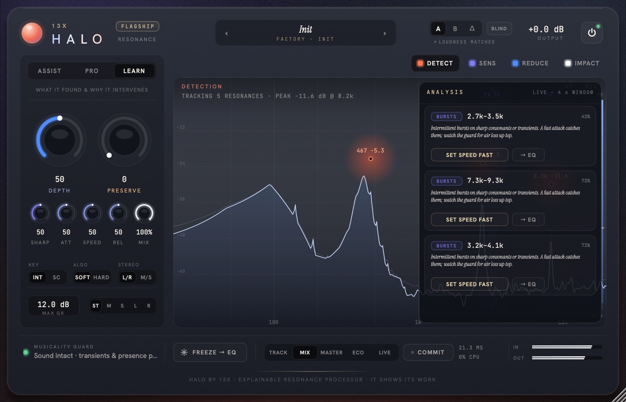Image resolution: width=626 pixels, height=402 pixels.
Task: Click SET SPEED FAST for 7.3k-9.3k
Action: pyautogui.click(x=469, y=220)
